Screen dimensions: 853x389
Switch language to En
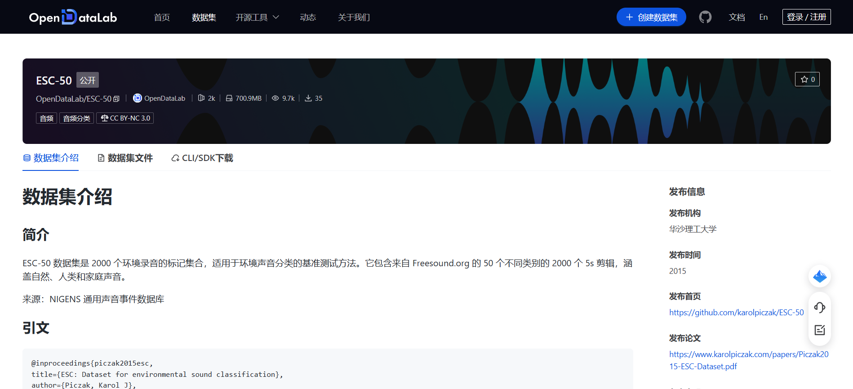point(764,17)
